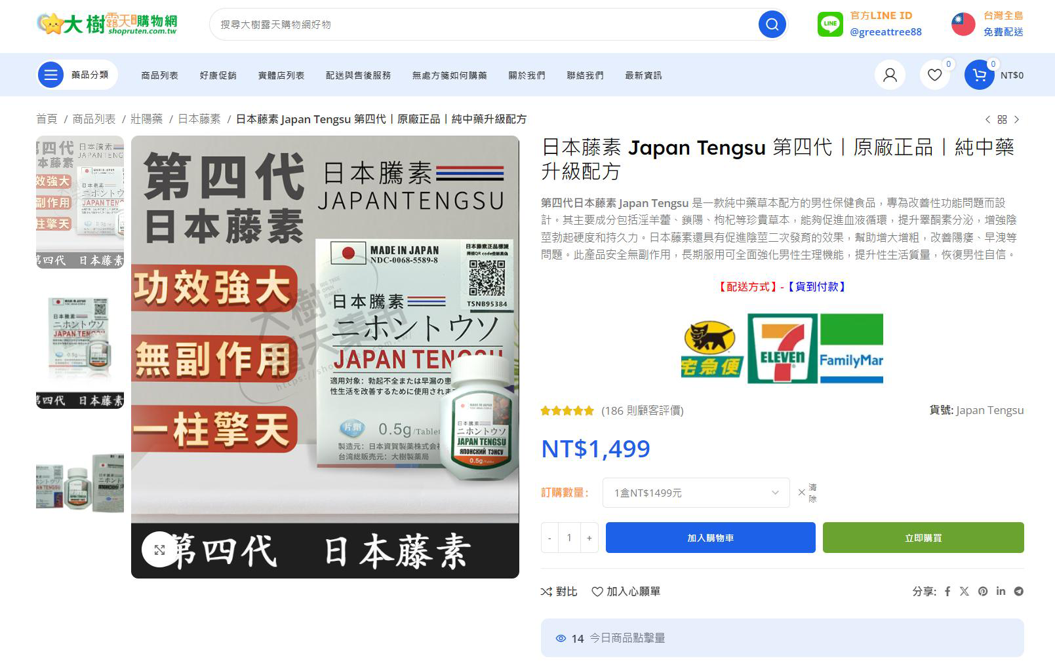
Task: Select the second product thumbnail
Action: pyautogui.click(x=80, y=343)
